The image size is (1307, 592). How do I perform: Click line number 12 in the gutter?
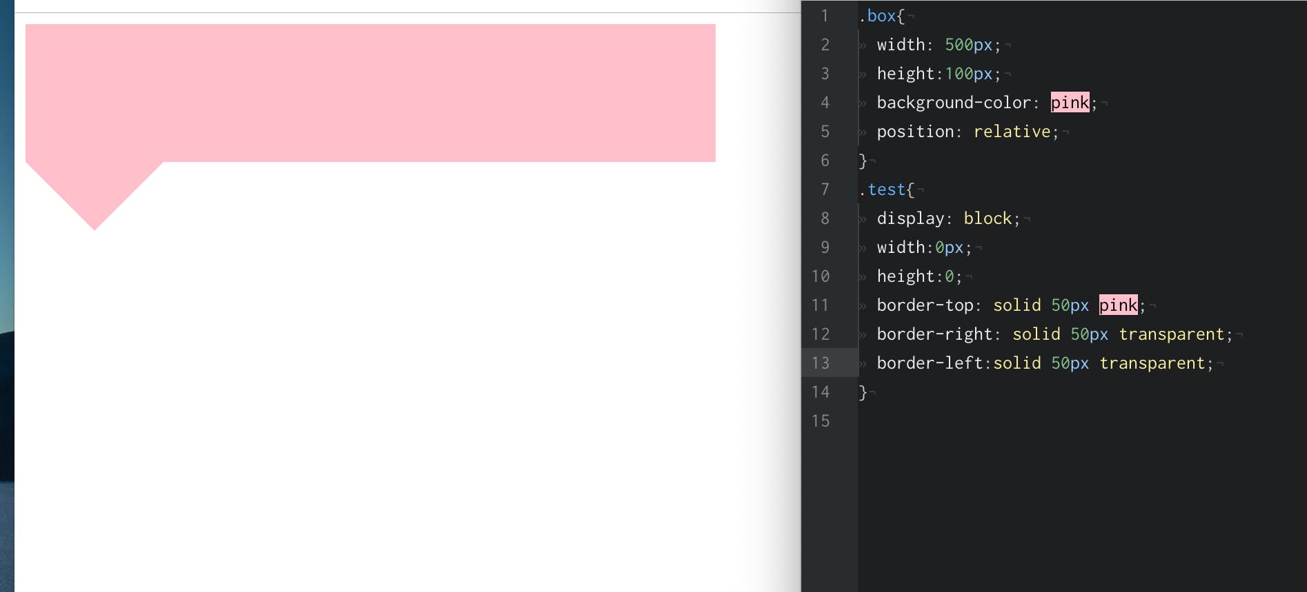point(820,334)
